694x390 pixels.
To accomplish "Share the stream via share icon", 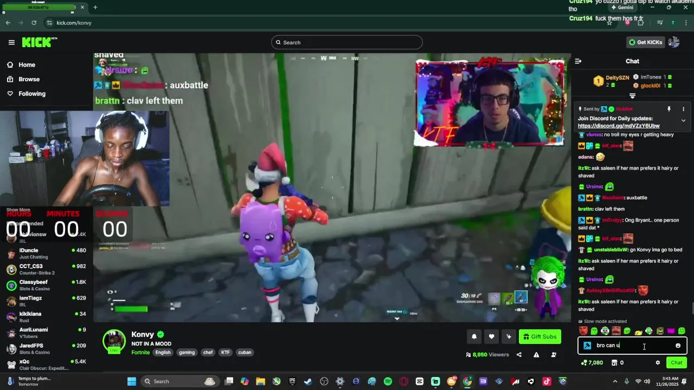I will pyautogui.click(x=519, y=355).
